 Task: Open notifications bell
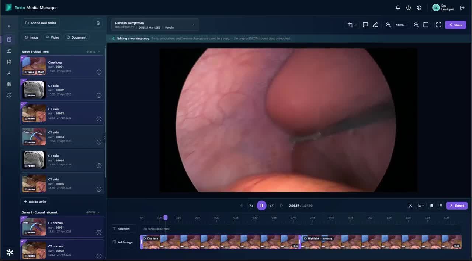pos(398,7)
